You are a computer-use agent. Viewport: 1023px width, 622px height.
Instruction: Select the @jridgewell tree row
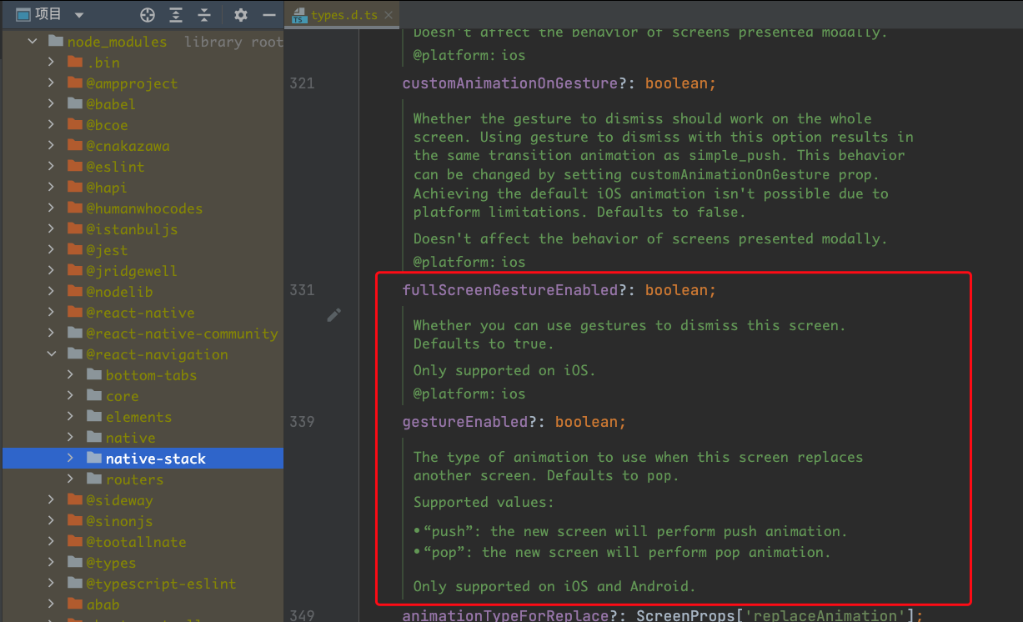click(x=142, y=271)
